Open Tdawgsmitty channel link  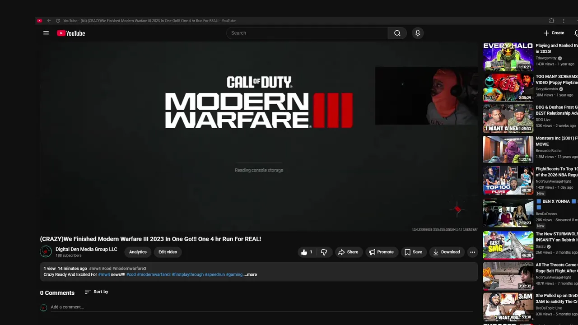tap(546, 58)
